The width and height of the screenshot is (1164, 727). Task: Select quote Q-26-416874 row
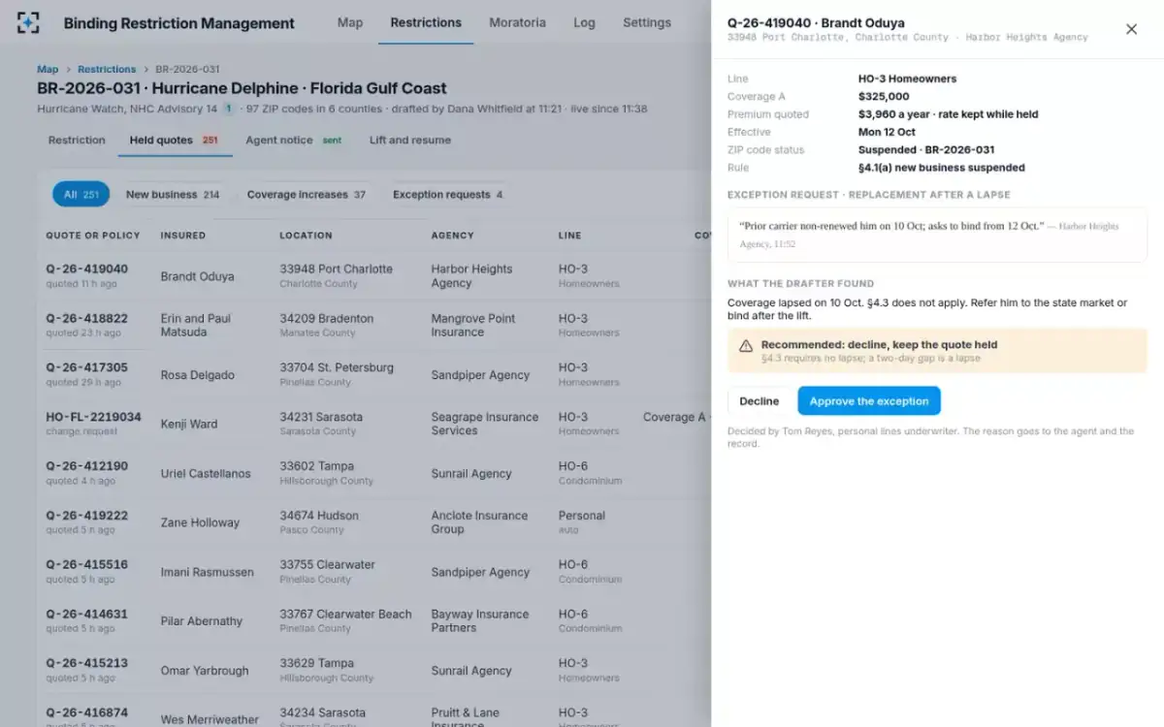tap(373, 712)
